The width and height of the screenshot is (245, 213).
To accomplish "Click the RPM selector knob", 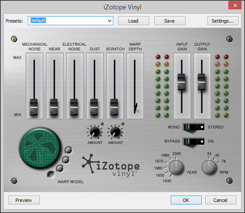I will pos(209,167).
